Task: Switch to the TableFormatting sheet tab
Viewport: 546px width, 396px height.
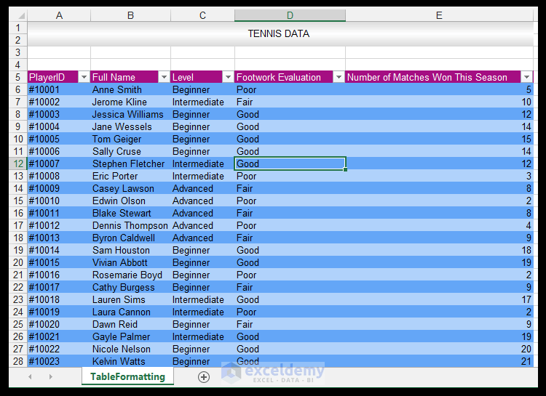Action: click(x=128, y=376)
